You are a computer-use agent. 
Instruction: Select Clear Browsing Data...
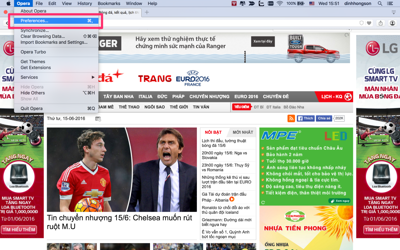pyautogui.click(x=56, y=36)
